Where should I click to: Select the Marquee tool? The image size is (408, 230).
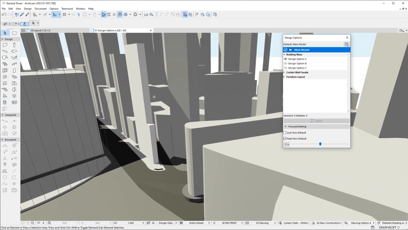[x=14, y=33]
